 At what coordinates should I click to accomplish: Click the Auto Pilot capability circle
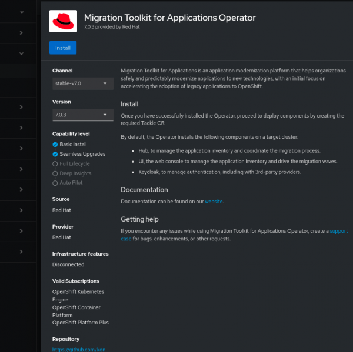click(x=55, y=183)
